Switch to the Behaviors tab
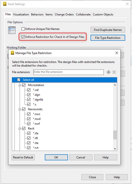The image size is (132, 184). click(37, 15)
